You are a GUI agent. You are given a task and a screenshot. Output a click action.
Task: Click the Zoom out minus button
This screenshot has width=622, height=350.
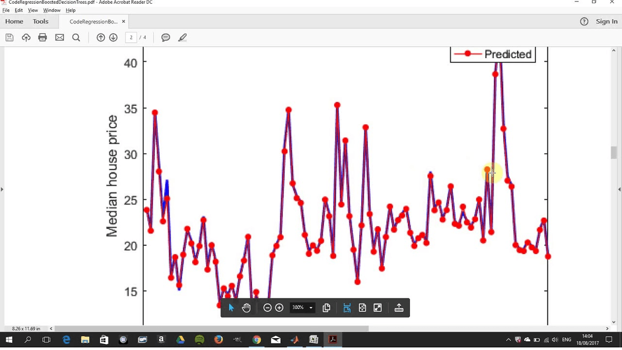pyautogui.click(x=267, y=307)
